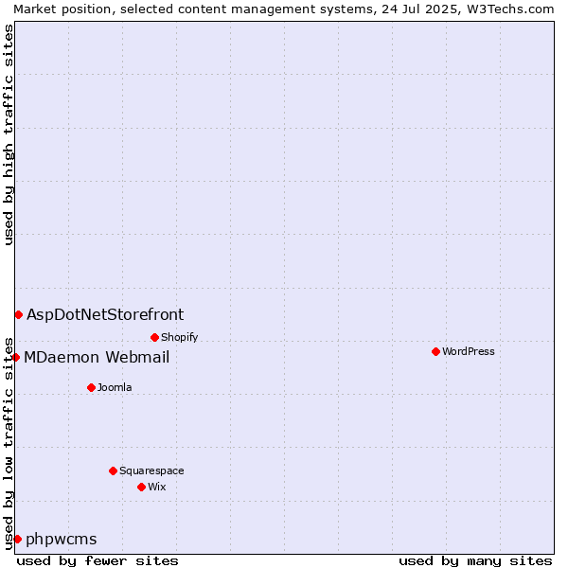Image resolution: width=568 pixels, height=568 pixels.
Task: Select the 'MDaemon Webmail' label text
Action: (97, 357)
